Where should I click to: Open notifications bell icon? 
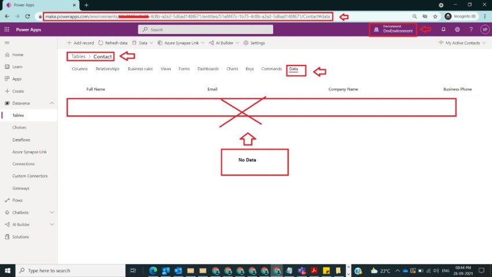pyautogui.click(x=443, y=30)
